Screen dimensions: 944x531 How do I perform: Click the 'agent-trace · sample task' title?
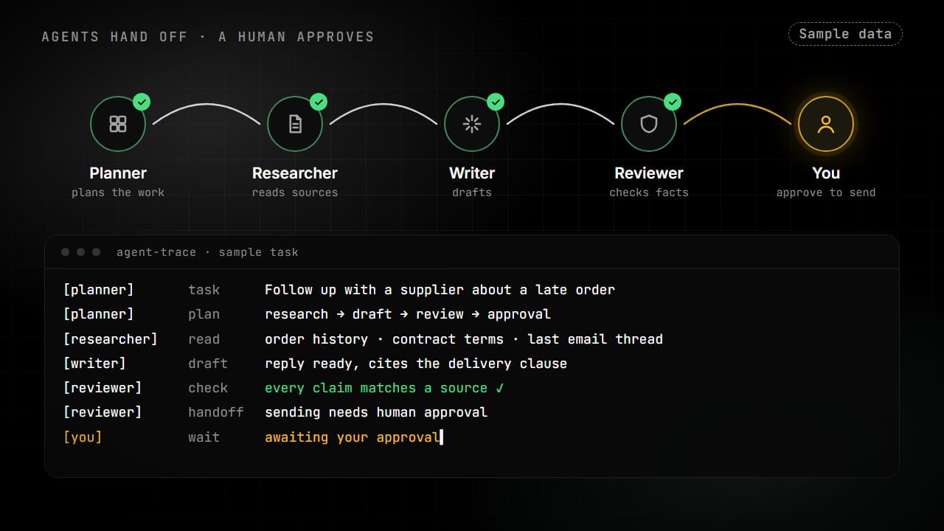[x=207, y=252]
